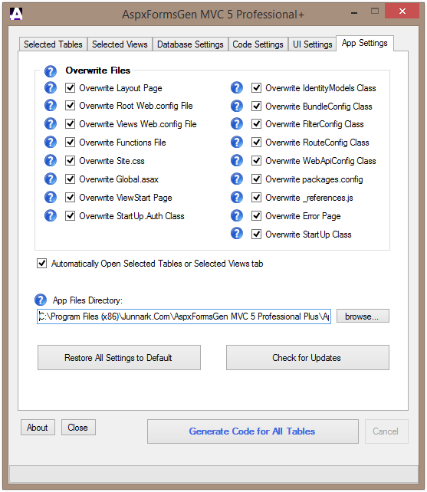Uncheck Overwrite FilterConfig Class
Screen dimensions: 427x492
[257, 124]
